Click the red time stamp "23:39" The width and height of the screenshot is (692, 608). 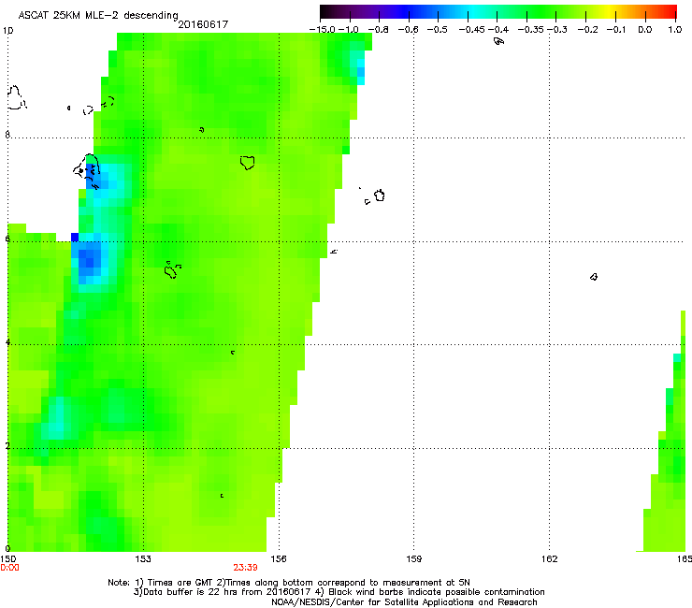coord(245,568)
